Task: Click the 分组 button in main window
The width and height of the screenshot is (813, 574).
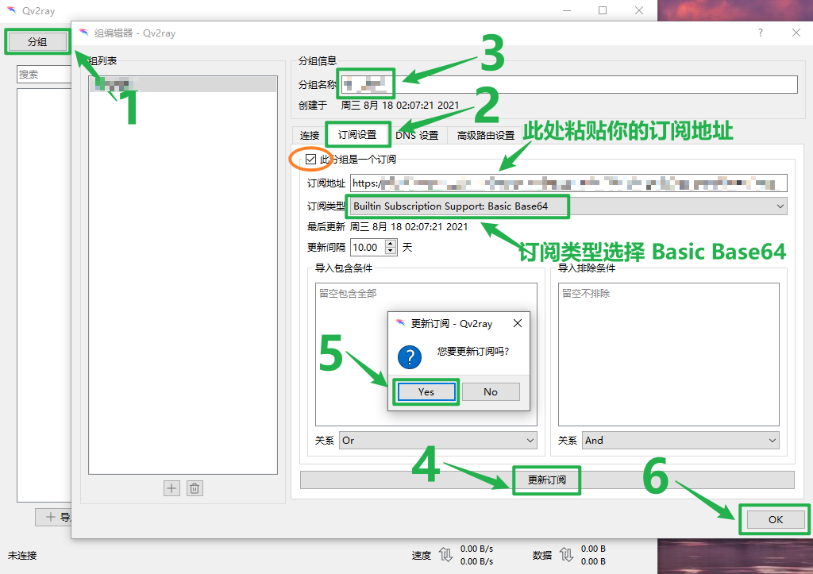Action: pyautogui.click(x=37, y=41)
